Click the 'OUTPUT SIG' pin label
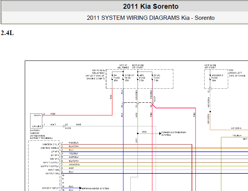The image size is (248, 191). tap(52, 173)
